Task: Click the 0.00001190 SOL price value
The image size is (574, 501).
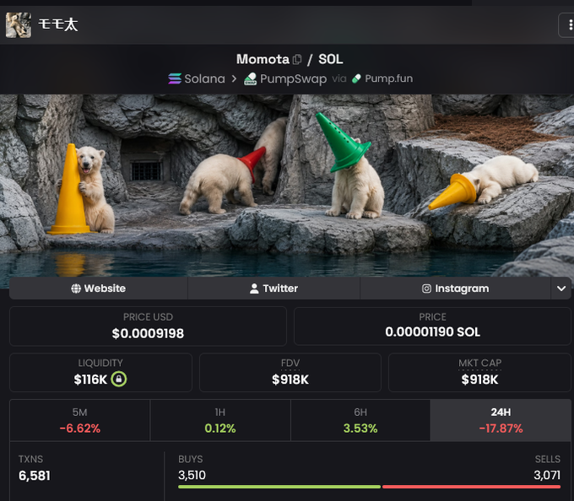Action: (432, 332)
